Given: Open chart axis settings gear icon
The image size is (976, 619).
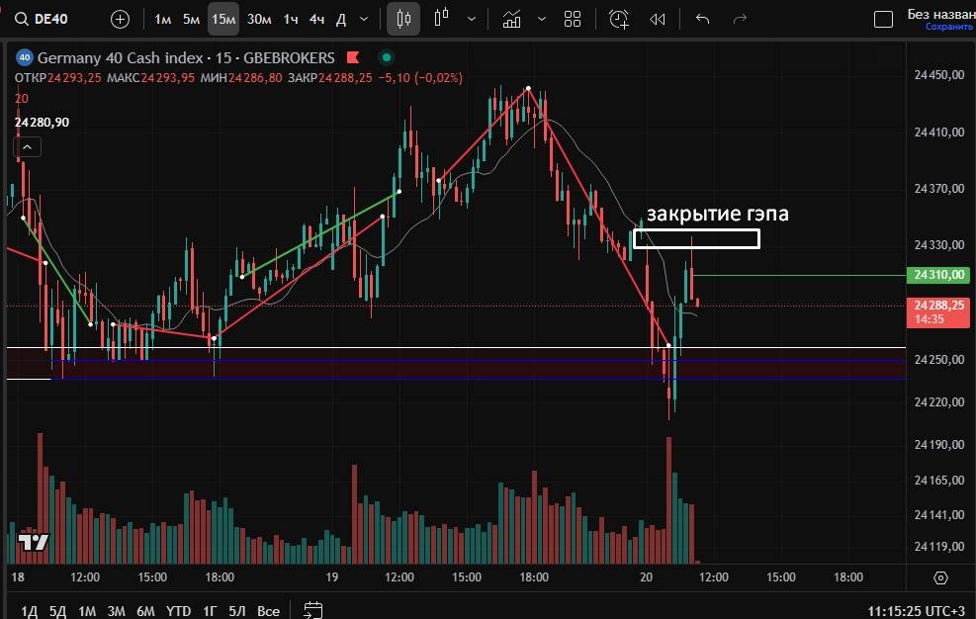Looking at the screenshot, I should coord(940,577).
